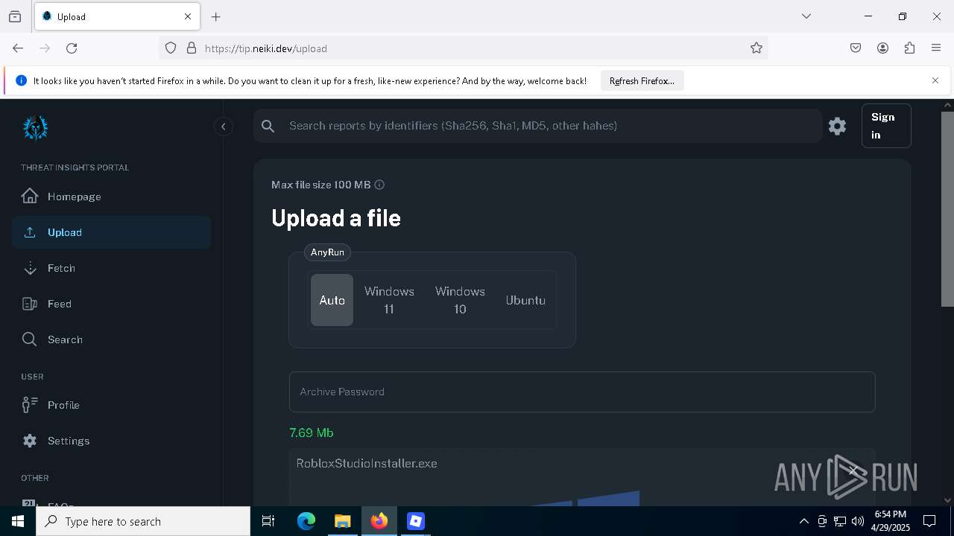Collapse the sidebar with the chevron button
The height and width of the screenshot is (536, 954).
coord(223,127)
